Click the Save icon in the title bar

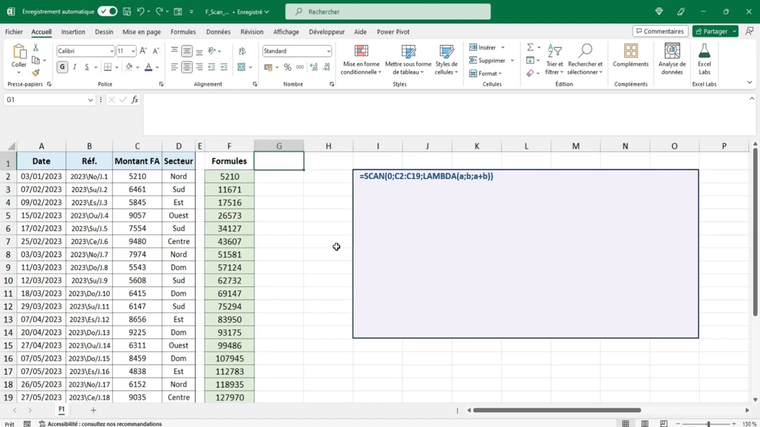click(127, 11)
